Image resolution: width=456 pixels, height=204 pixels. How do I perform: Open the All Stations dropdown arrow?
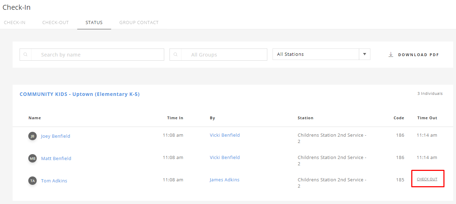[x=364, y=54]
